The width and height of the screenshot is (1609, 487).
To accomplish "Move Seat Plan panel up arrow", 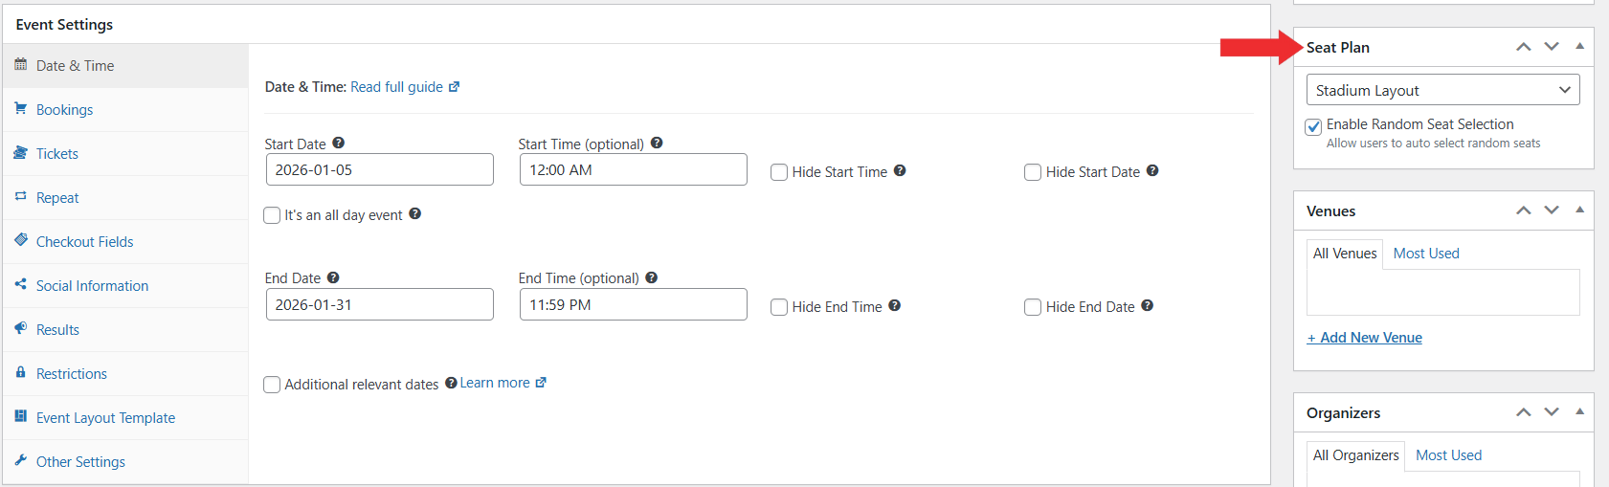I will pyautogui.click(x=1524, y=47).
